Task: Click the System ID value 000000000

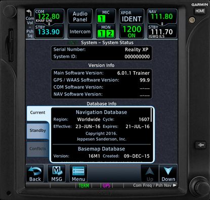Action: pyautogui.click(x=137, y=57)
